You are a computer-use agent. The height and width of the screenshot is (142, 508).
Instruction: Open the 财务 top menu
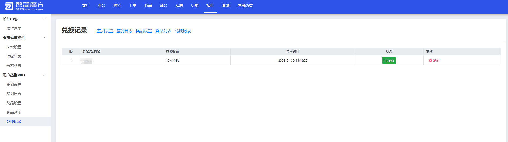(x=117, y=5)
